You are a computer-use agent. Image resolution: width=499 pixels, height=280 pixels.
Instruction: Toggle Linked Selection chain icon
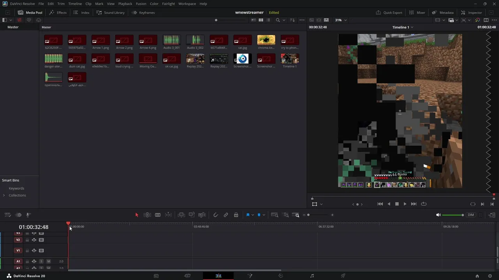(x=226, y=215)
